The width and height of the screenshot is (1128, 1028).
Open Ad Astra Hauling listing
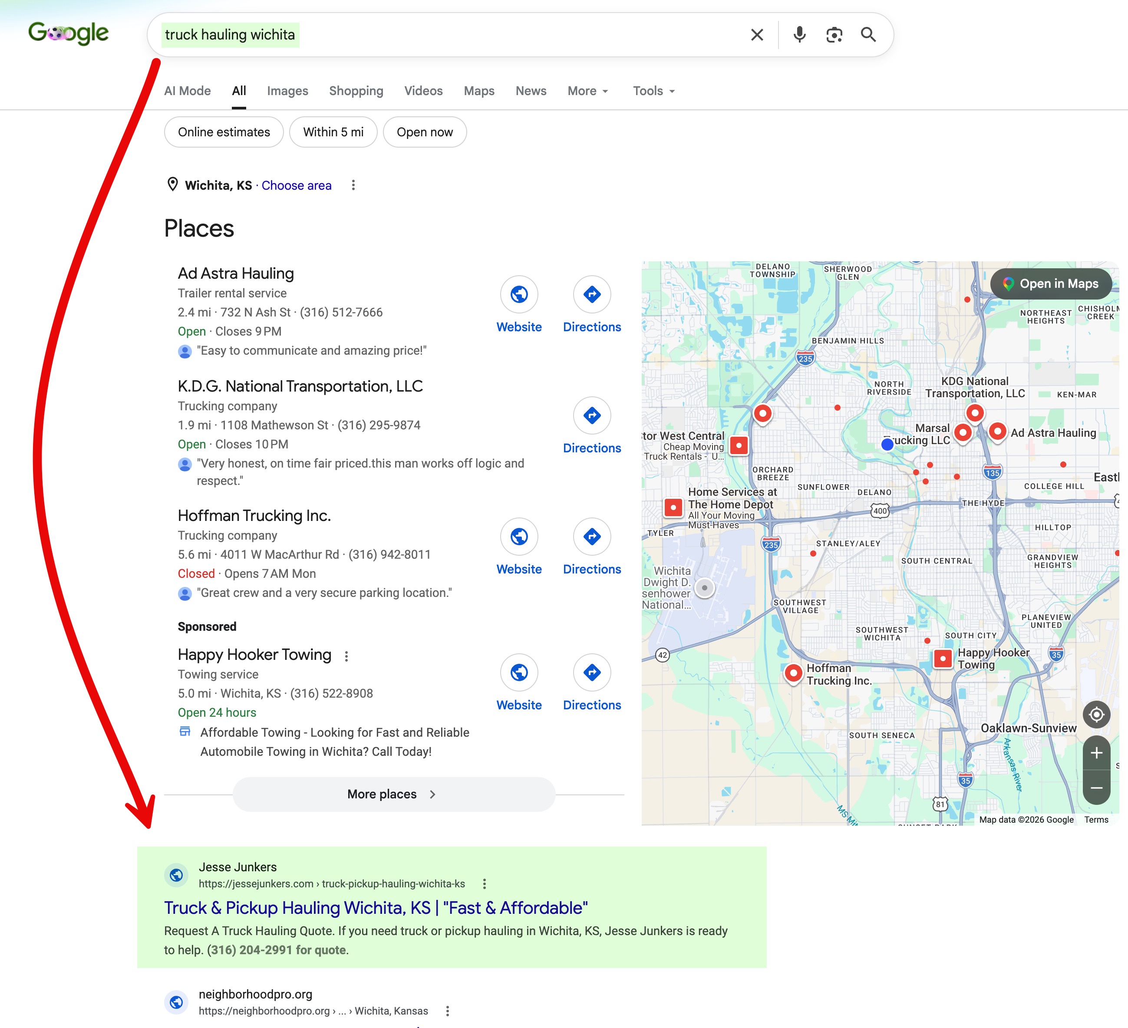pyautogui.click(x=236, y=273)
